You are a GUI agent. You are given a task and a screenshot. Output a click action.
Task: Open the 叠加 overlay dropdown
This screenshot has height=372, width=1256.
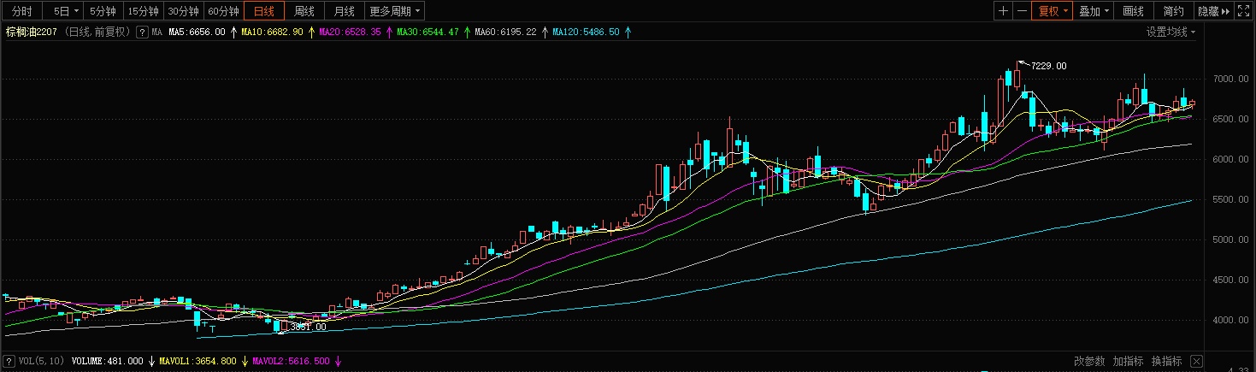pos(1094,11)
